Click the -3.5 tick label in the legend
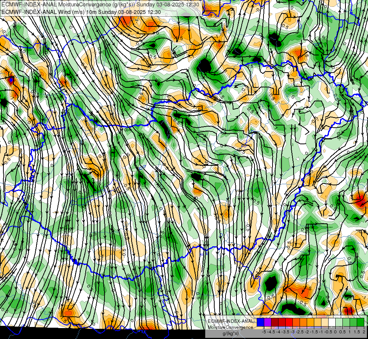 click(x=285, y=332)
